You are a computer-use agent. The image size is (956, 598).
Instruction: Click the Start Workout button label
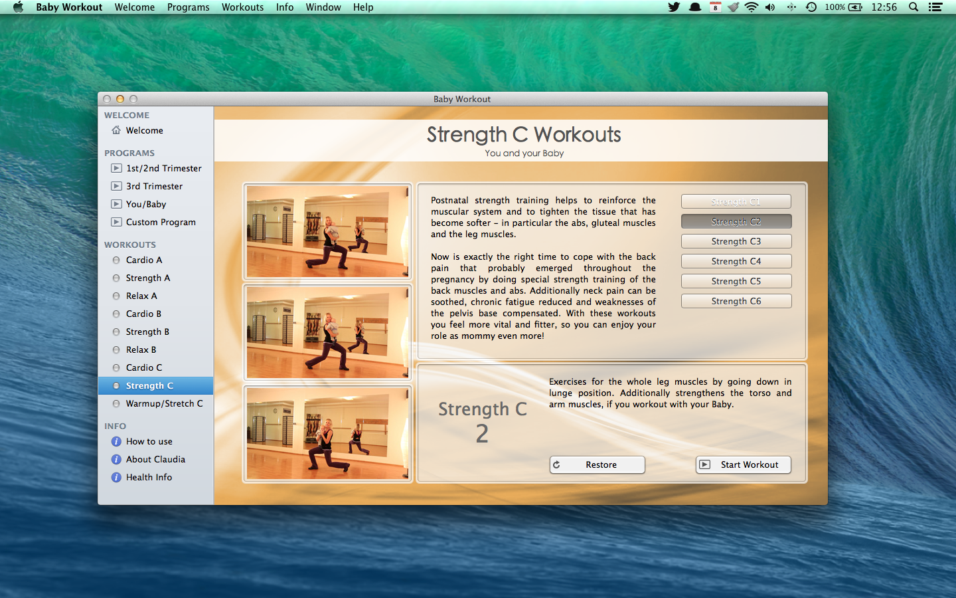750,464
